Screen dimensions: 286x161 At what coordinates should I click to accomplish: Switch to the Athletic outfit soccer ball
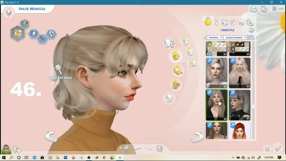[x=224, y=22]
